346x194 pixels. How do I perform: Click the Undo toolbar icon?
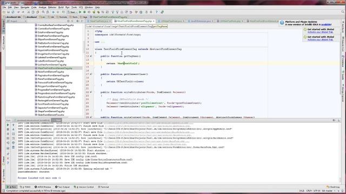point(18,12)
